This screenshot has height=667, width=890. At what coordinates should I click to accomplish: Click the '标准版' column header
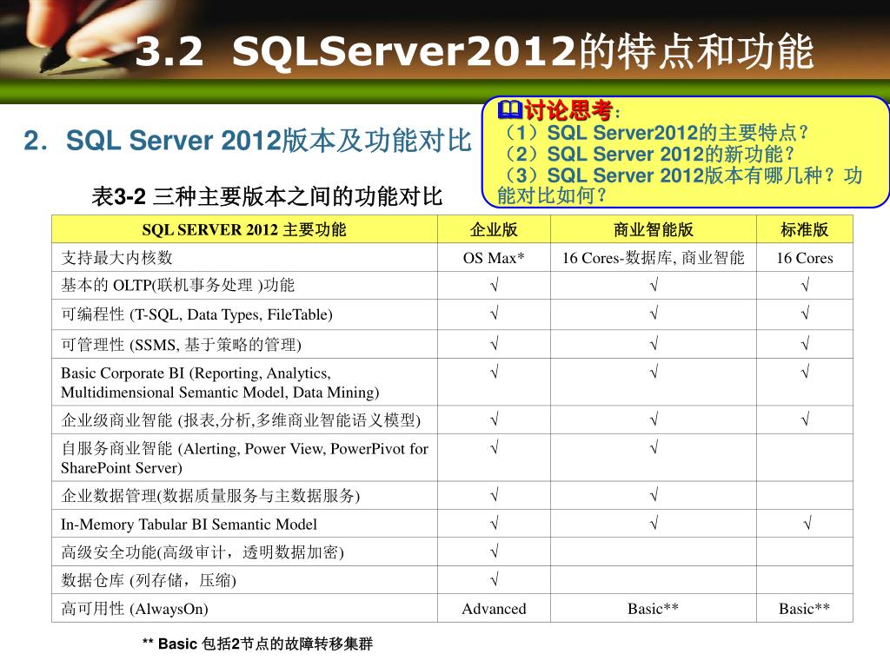pos(804,229)
